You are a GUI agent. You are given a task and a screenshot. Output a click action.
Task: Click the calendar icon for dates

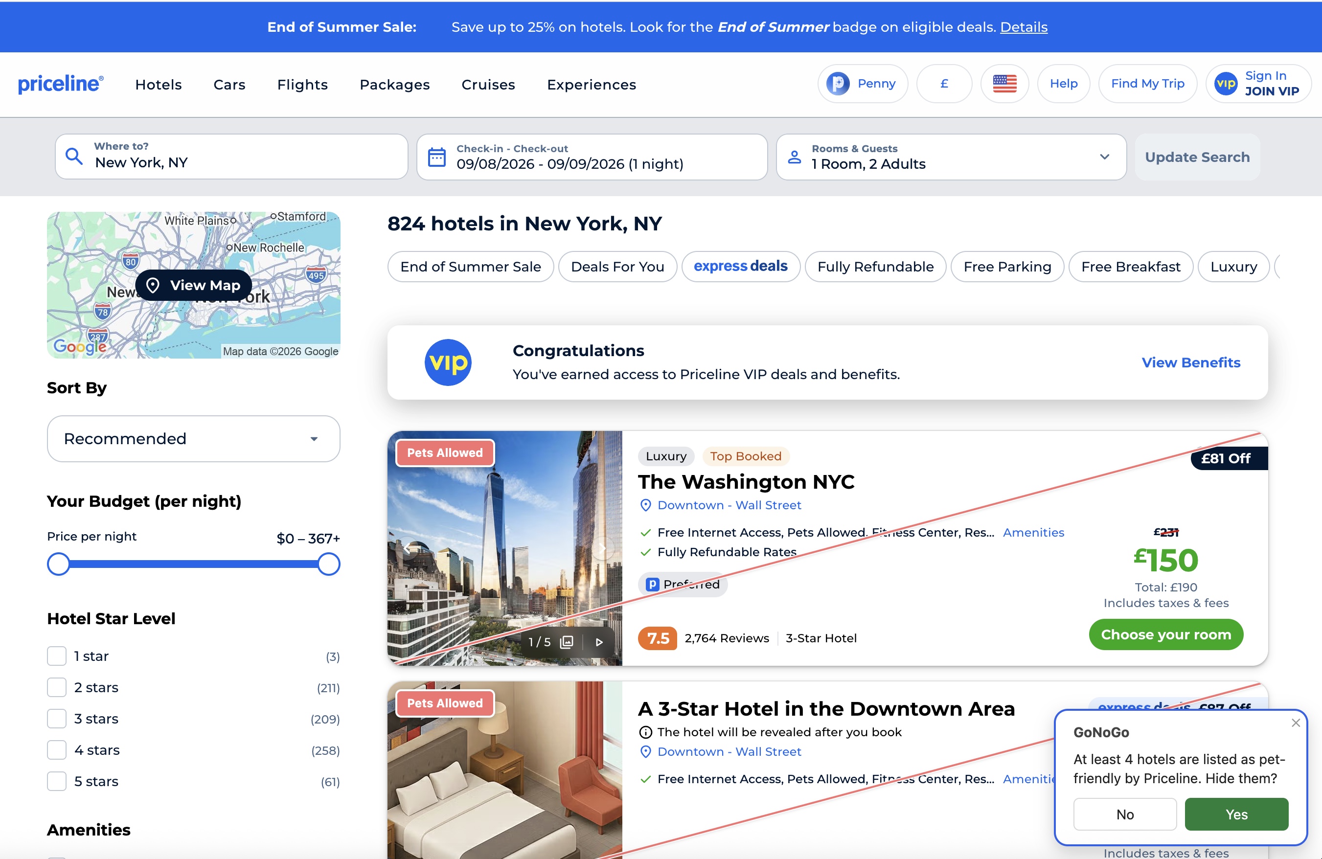tap(436, 157)
